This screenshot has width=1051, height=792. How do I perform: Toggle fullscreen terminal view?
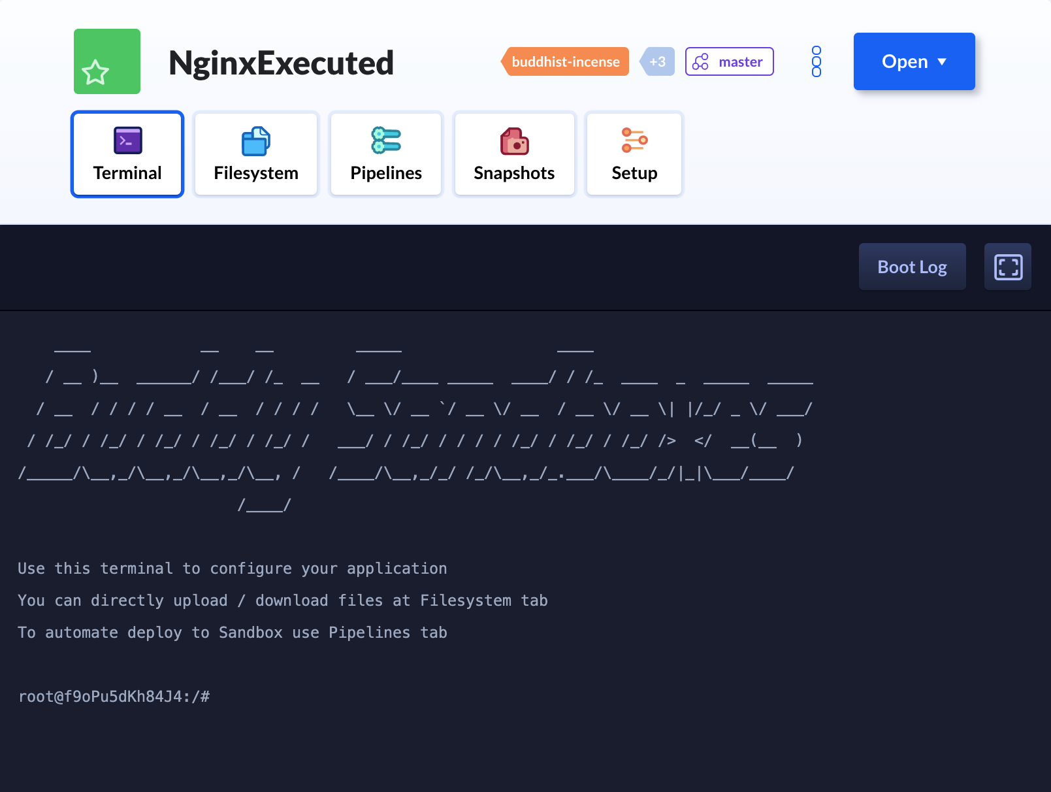[x=1008, y=267]
